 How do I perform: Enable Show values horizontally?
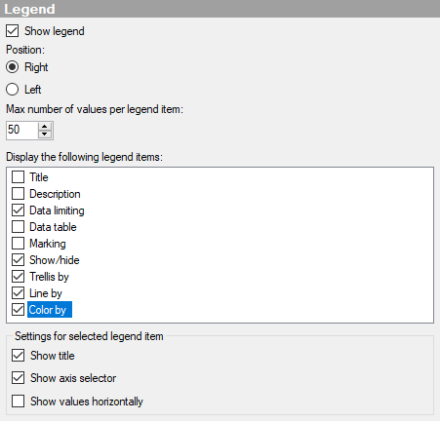pyautogui.click(x=18, y=402)
